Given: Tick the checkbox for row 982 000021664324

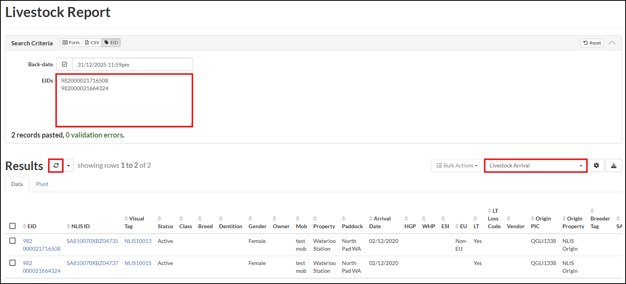Looking at the screenshot, I should click(x=12, y=263).
